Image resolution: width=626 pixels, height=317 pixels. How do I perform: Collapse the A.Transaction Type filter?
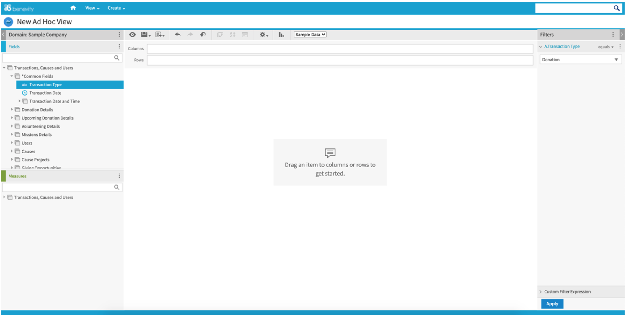click(x=541, y=47)
